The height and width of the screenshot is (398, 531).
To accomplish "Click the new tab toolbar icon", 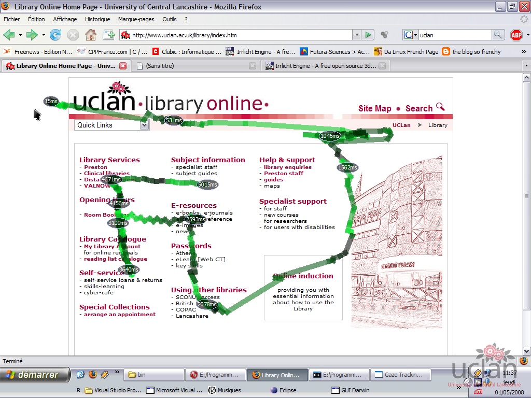I will (108, 35).
